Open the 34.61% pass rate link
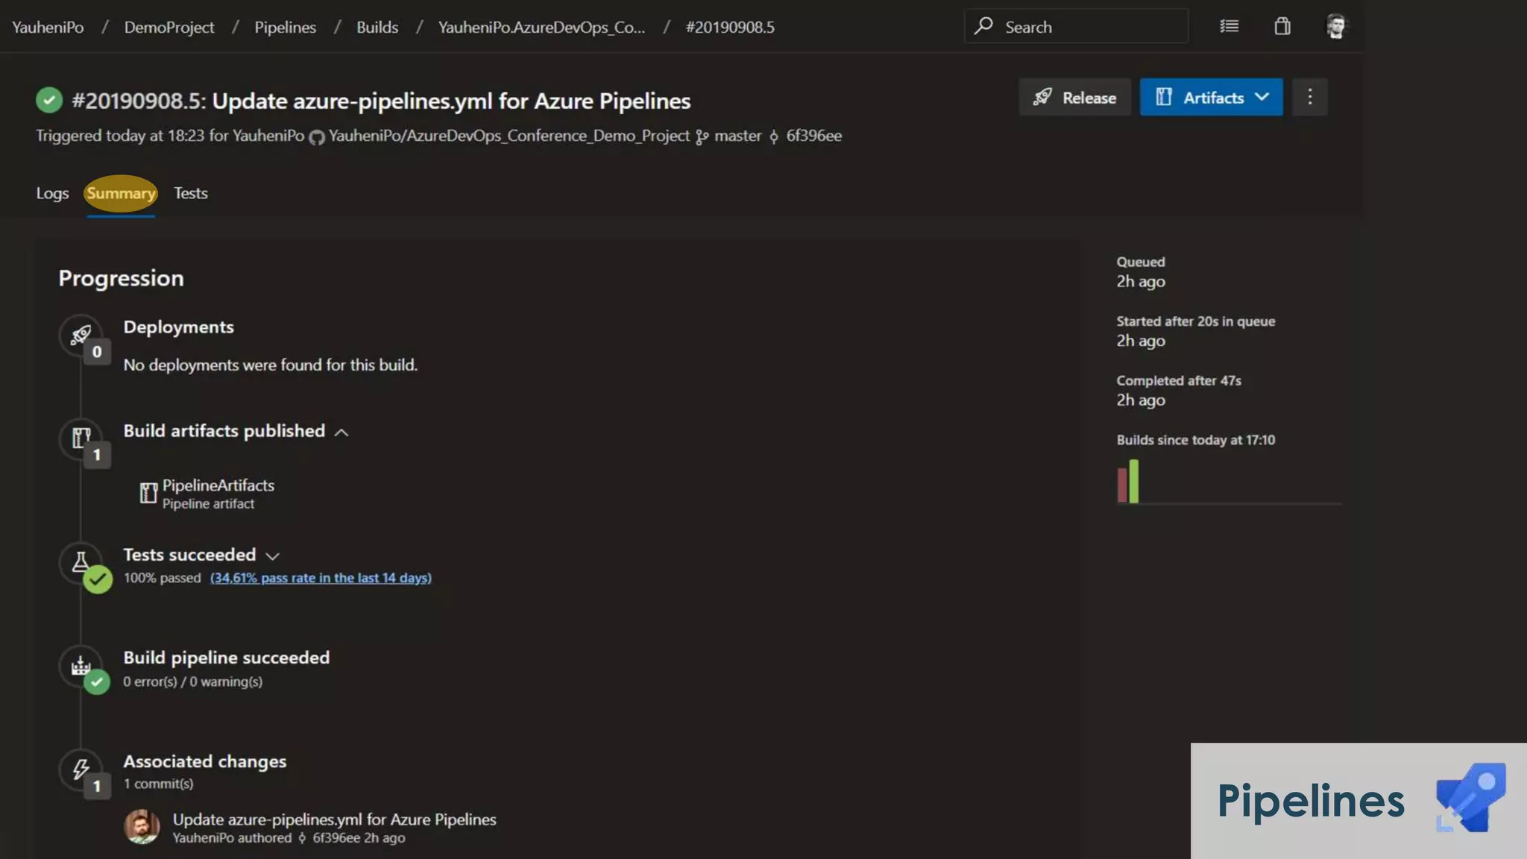This screenshot has width=1527, height=859. coord(321,578)
